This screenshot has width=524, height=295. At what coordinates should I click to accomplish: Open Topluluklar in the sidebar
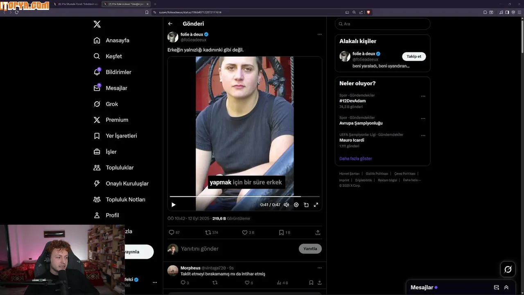[113, 168]
